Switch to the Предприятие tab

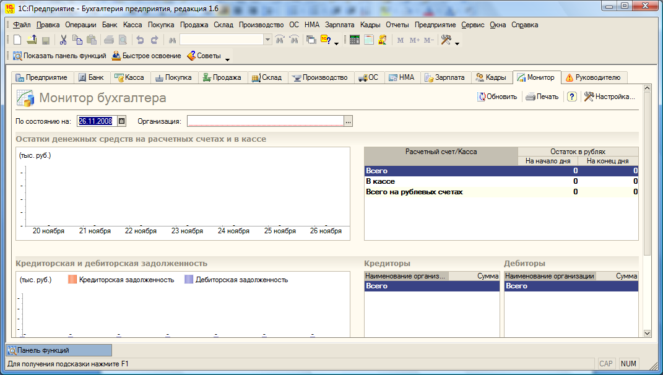41,77
